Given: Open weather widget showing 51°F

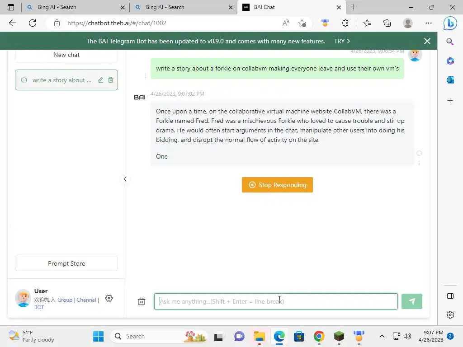Looking at the screenshot, I should [31, 336].
